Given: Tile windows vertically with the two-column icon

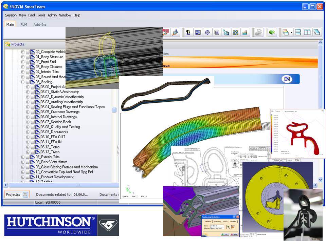Looking at the screenshot, I should (x=307, y=33).
